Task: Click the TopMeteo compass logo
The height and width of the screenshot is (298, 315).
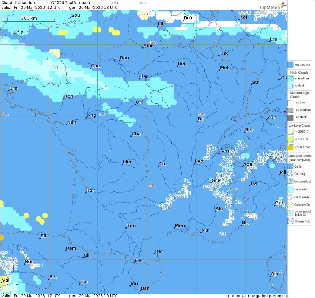Action: click(283, 4)
